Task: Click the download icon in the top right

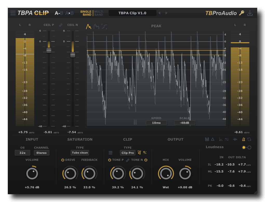Action: coord(250,13)
